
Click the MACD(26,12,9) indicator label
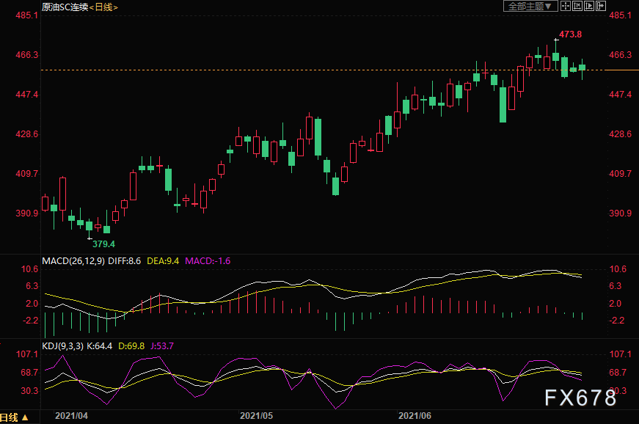pos(72,260)
